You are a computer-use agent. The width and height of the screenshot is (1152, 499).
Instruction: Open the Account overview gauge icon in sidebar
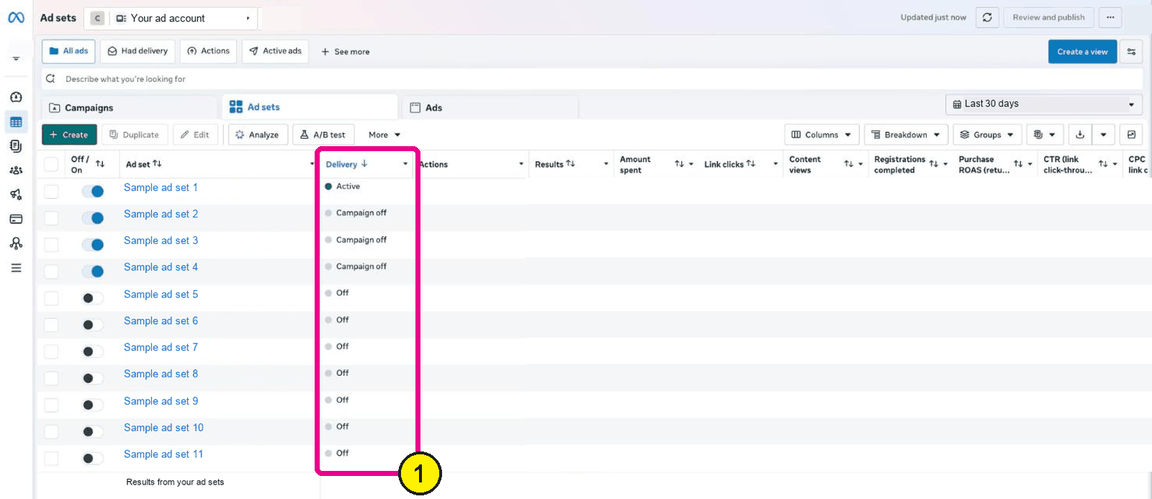pyautogui.click(x=16, y=97)
